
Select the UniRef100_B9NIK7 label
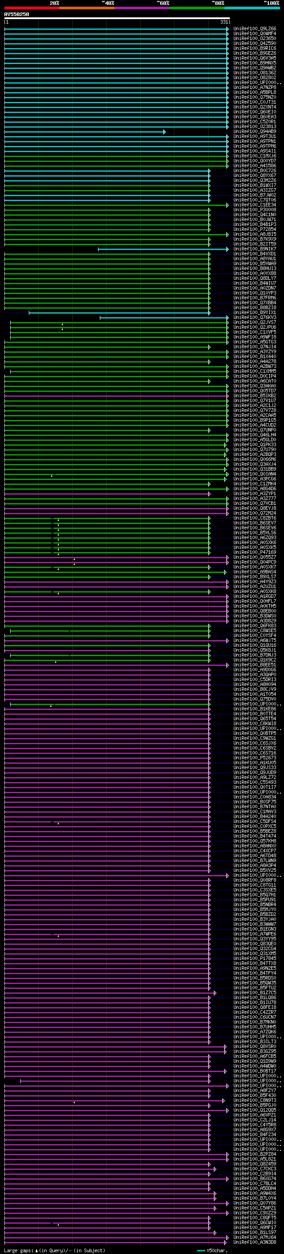(x=255, y=249)
